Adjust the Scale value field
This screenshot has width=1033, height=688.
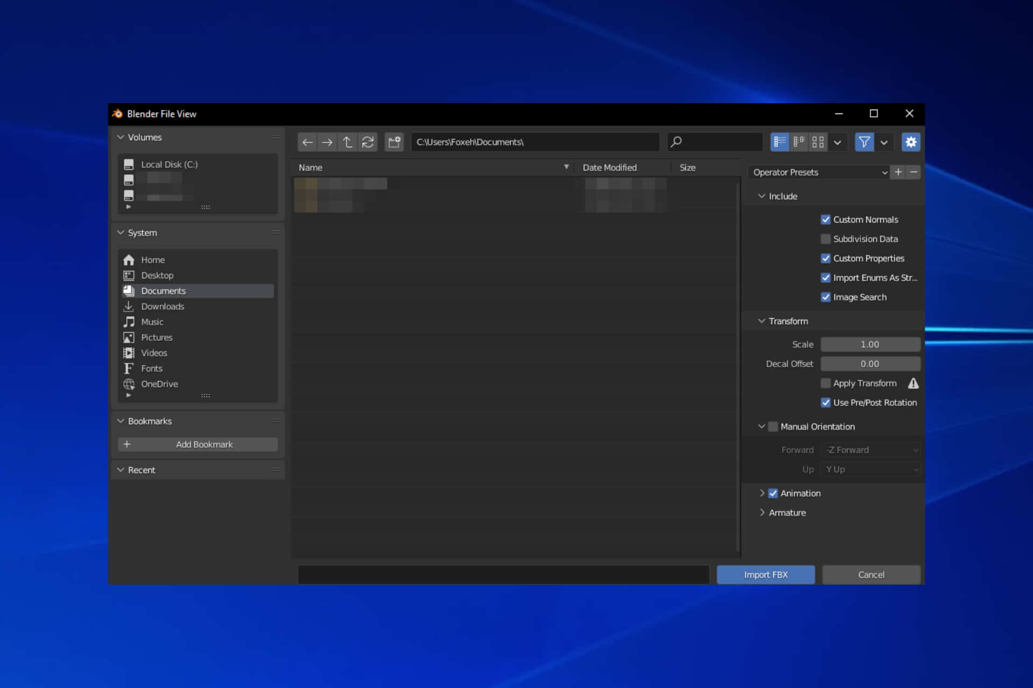pyautogui.click(x=871, y=345)
